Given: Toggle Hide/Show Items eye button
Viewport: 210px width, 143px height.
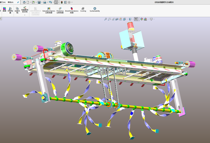Looking at the screenshot, I should click(x=136, y=19).
